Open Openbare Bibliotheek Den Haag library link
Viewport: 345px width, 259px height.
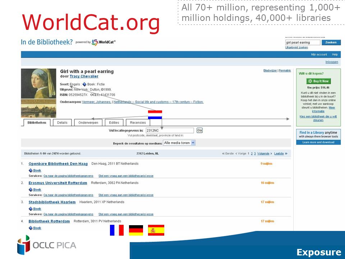(x=58, y=164)
